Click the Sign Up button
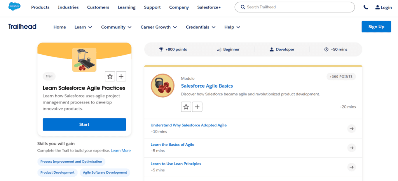 [376, 27]
